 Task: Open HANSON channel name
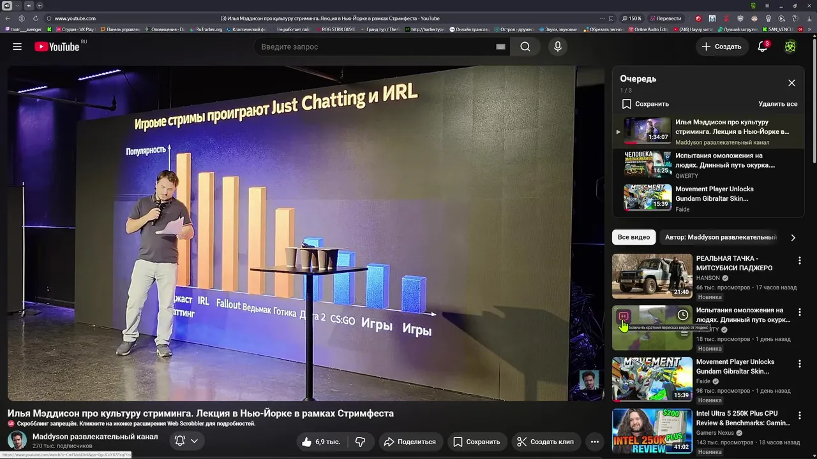(708, 278)
